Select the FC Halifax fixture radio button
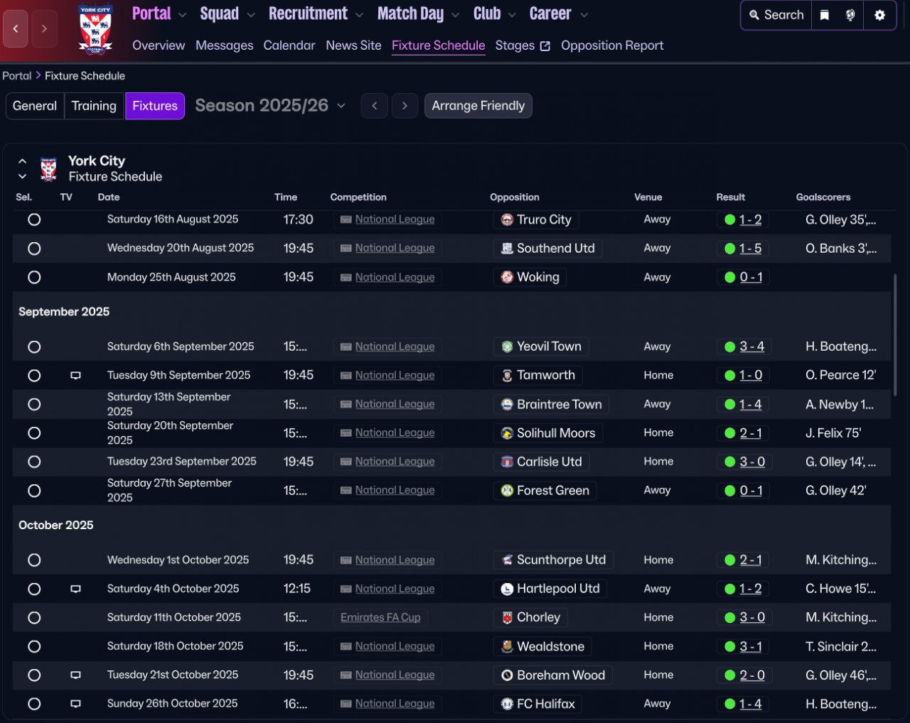The image size is (910, 723). (x=34, y=704)
